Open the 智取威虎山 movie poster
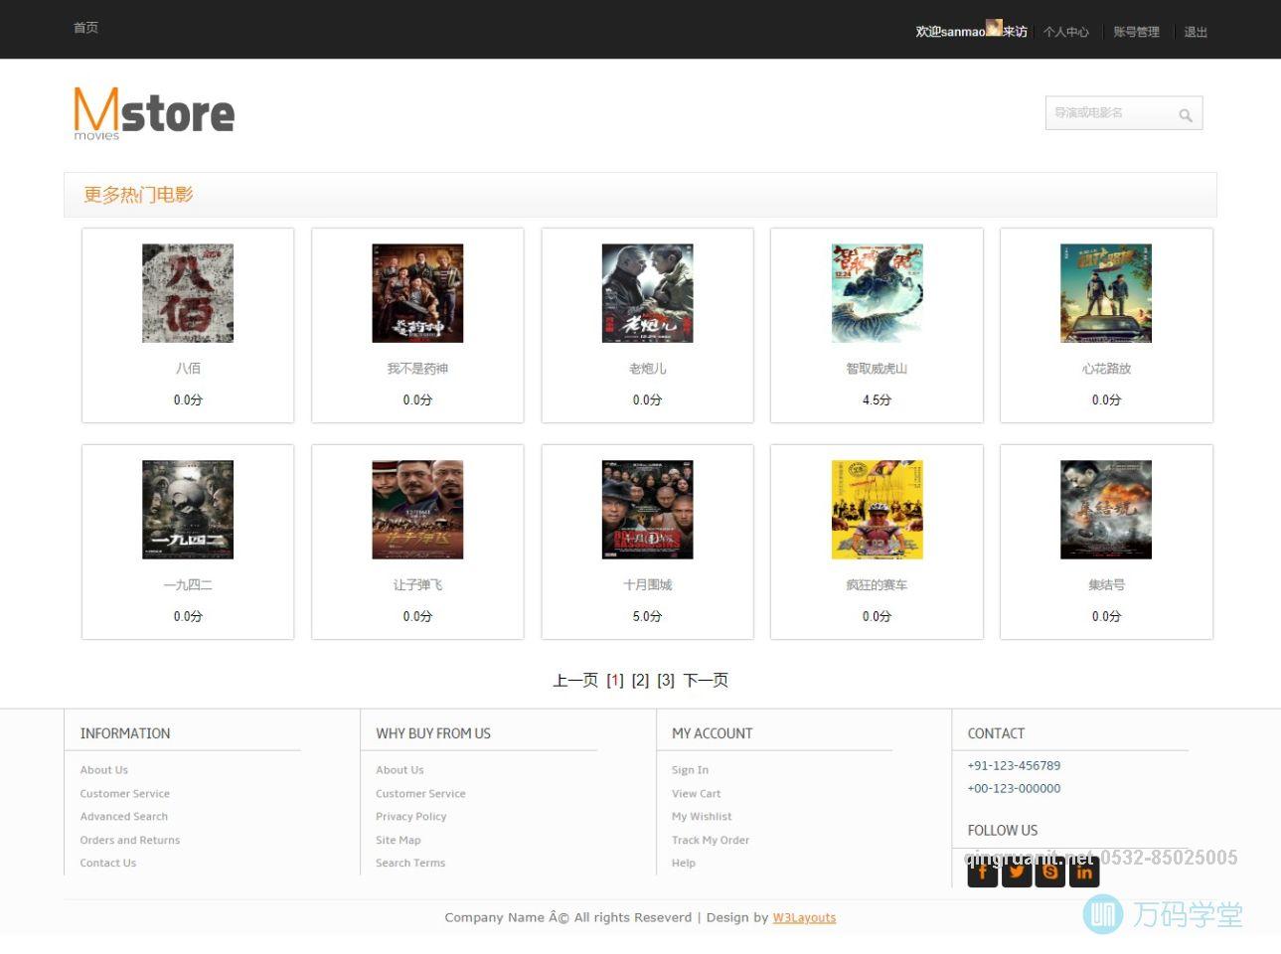Image resolution: width=1281 pixels, height=954 pixels. (877, 293)
